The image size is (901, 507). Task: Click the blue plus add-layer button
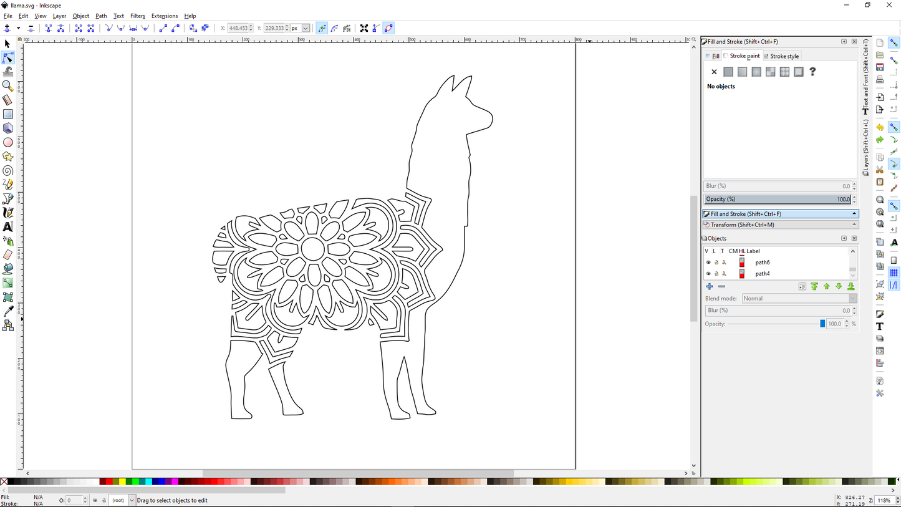pyautogui.click(x=710, y=287)
